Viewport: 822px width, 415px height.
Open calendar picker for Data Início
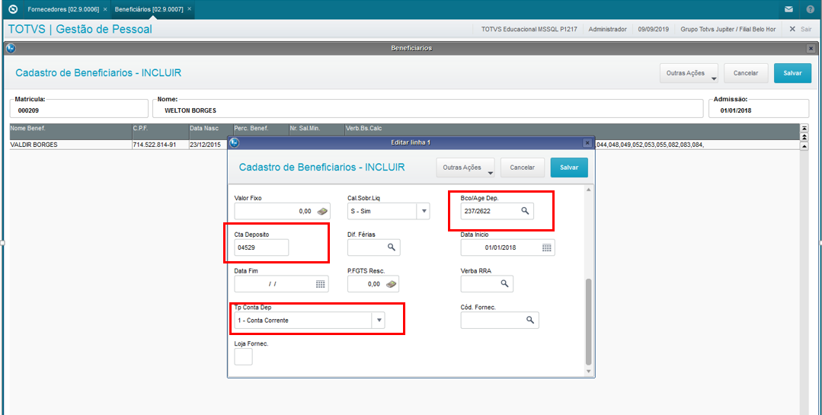coord(546,247)
